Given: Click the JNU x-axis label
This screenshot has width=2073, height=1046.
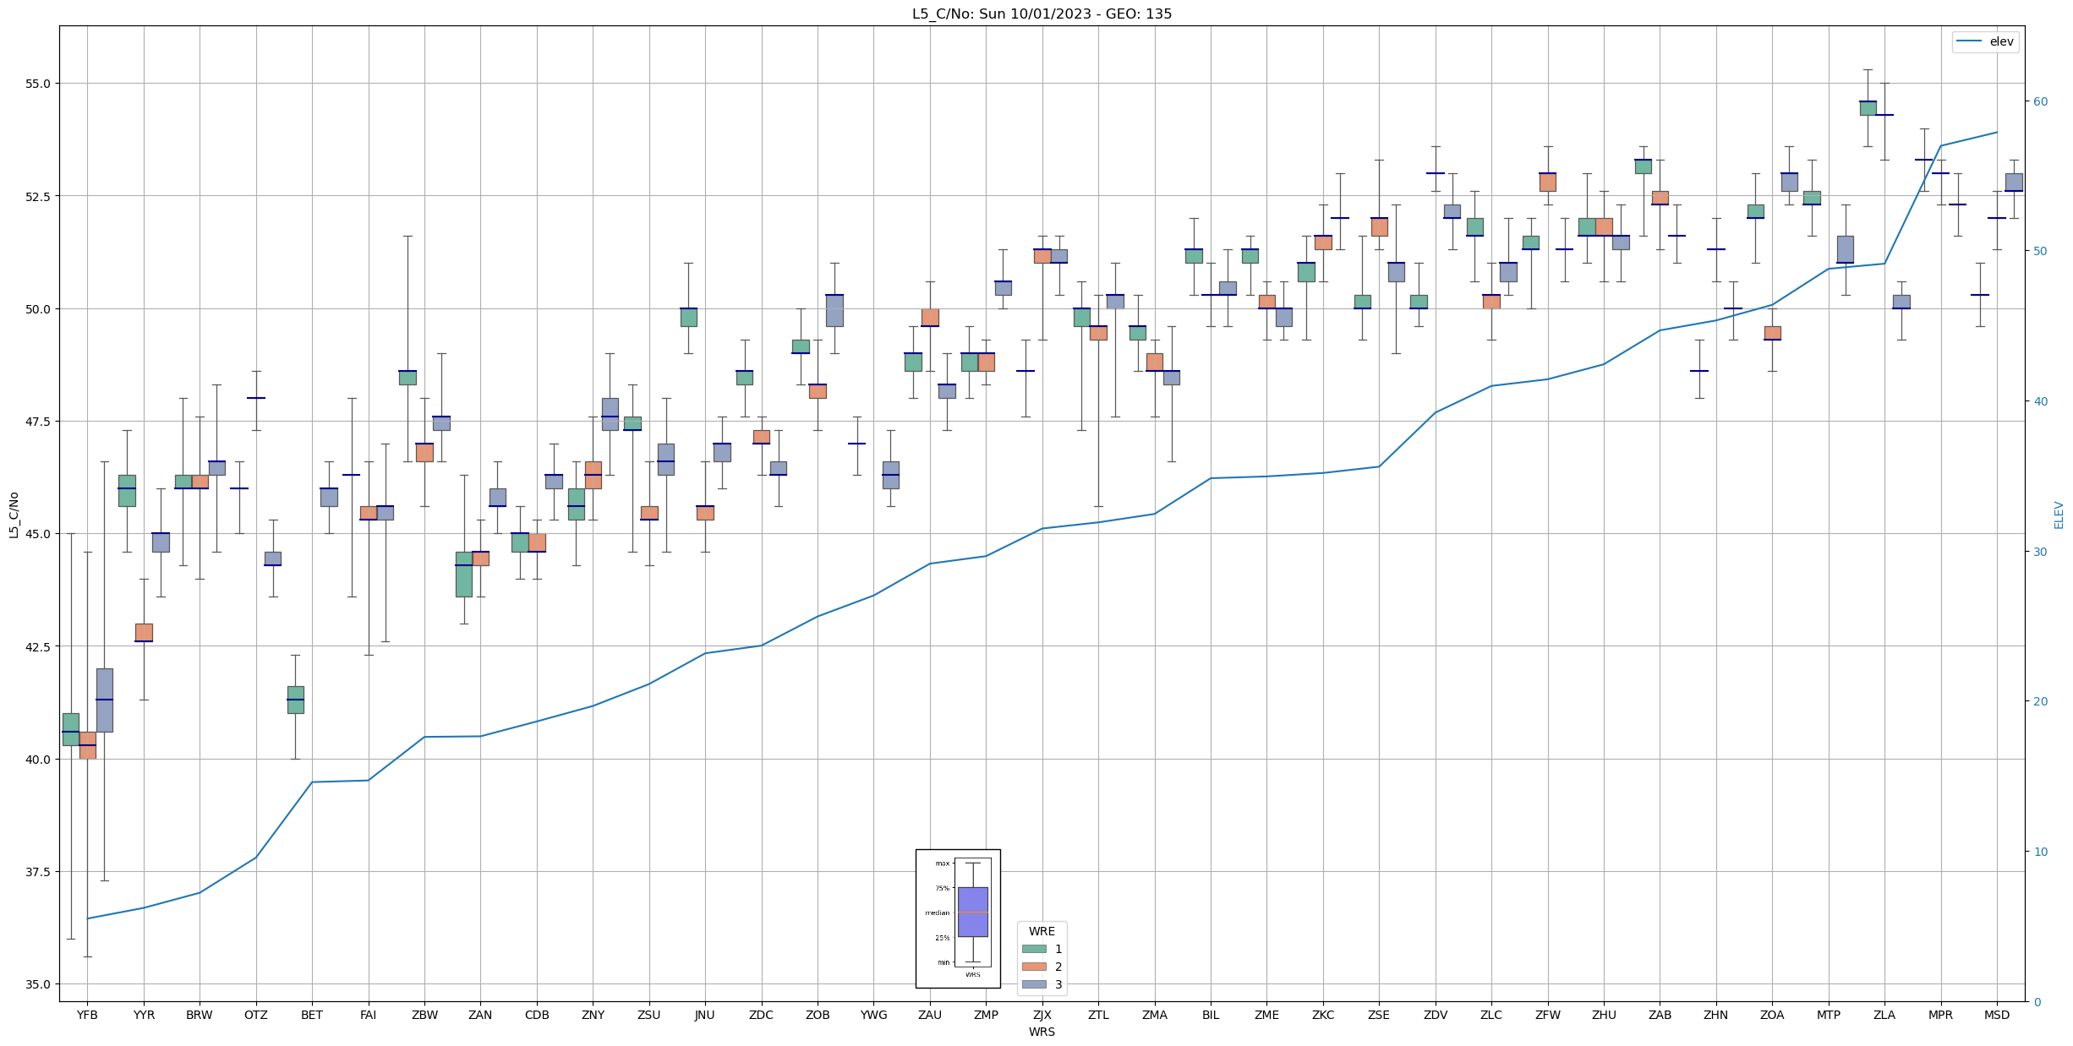Looking at the screenshot, I should coord(704,1015).
